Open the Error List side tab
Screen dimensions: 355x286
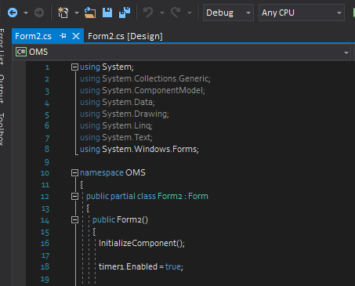coord(2,47)
